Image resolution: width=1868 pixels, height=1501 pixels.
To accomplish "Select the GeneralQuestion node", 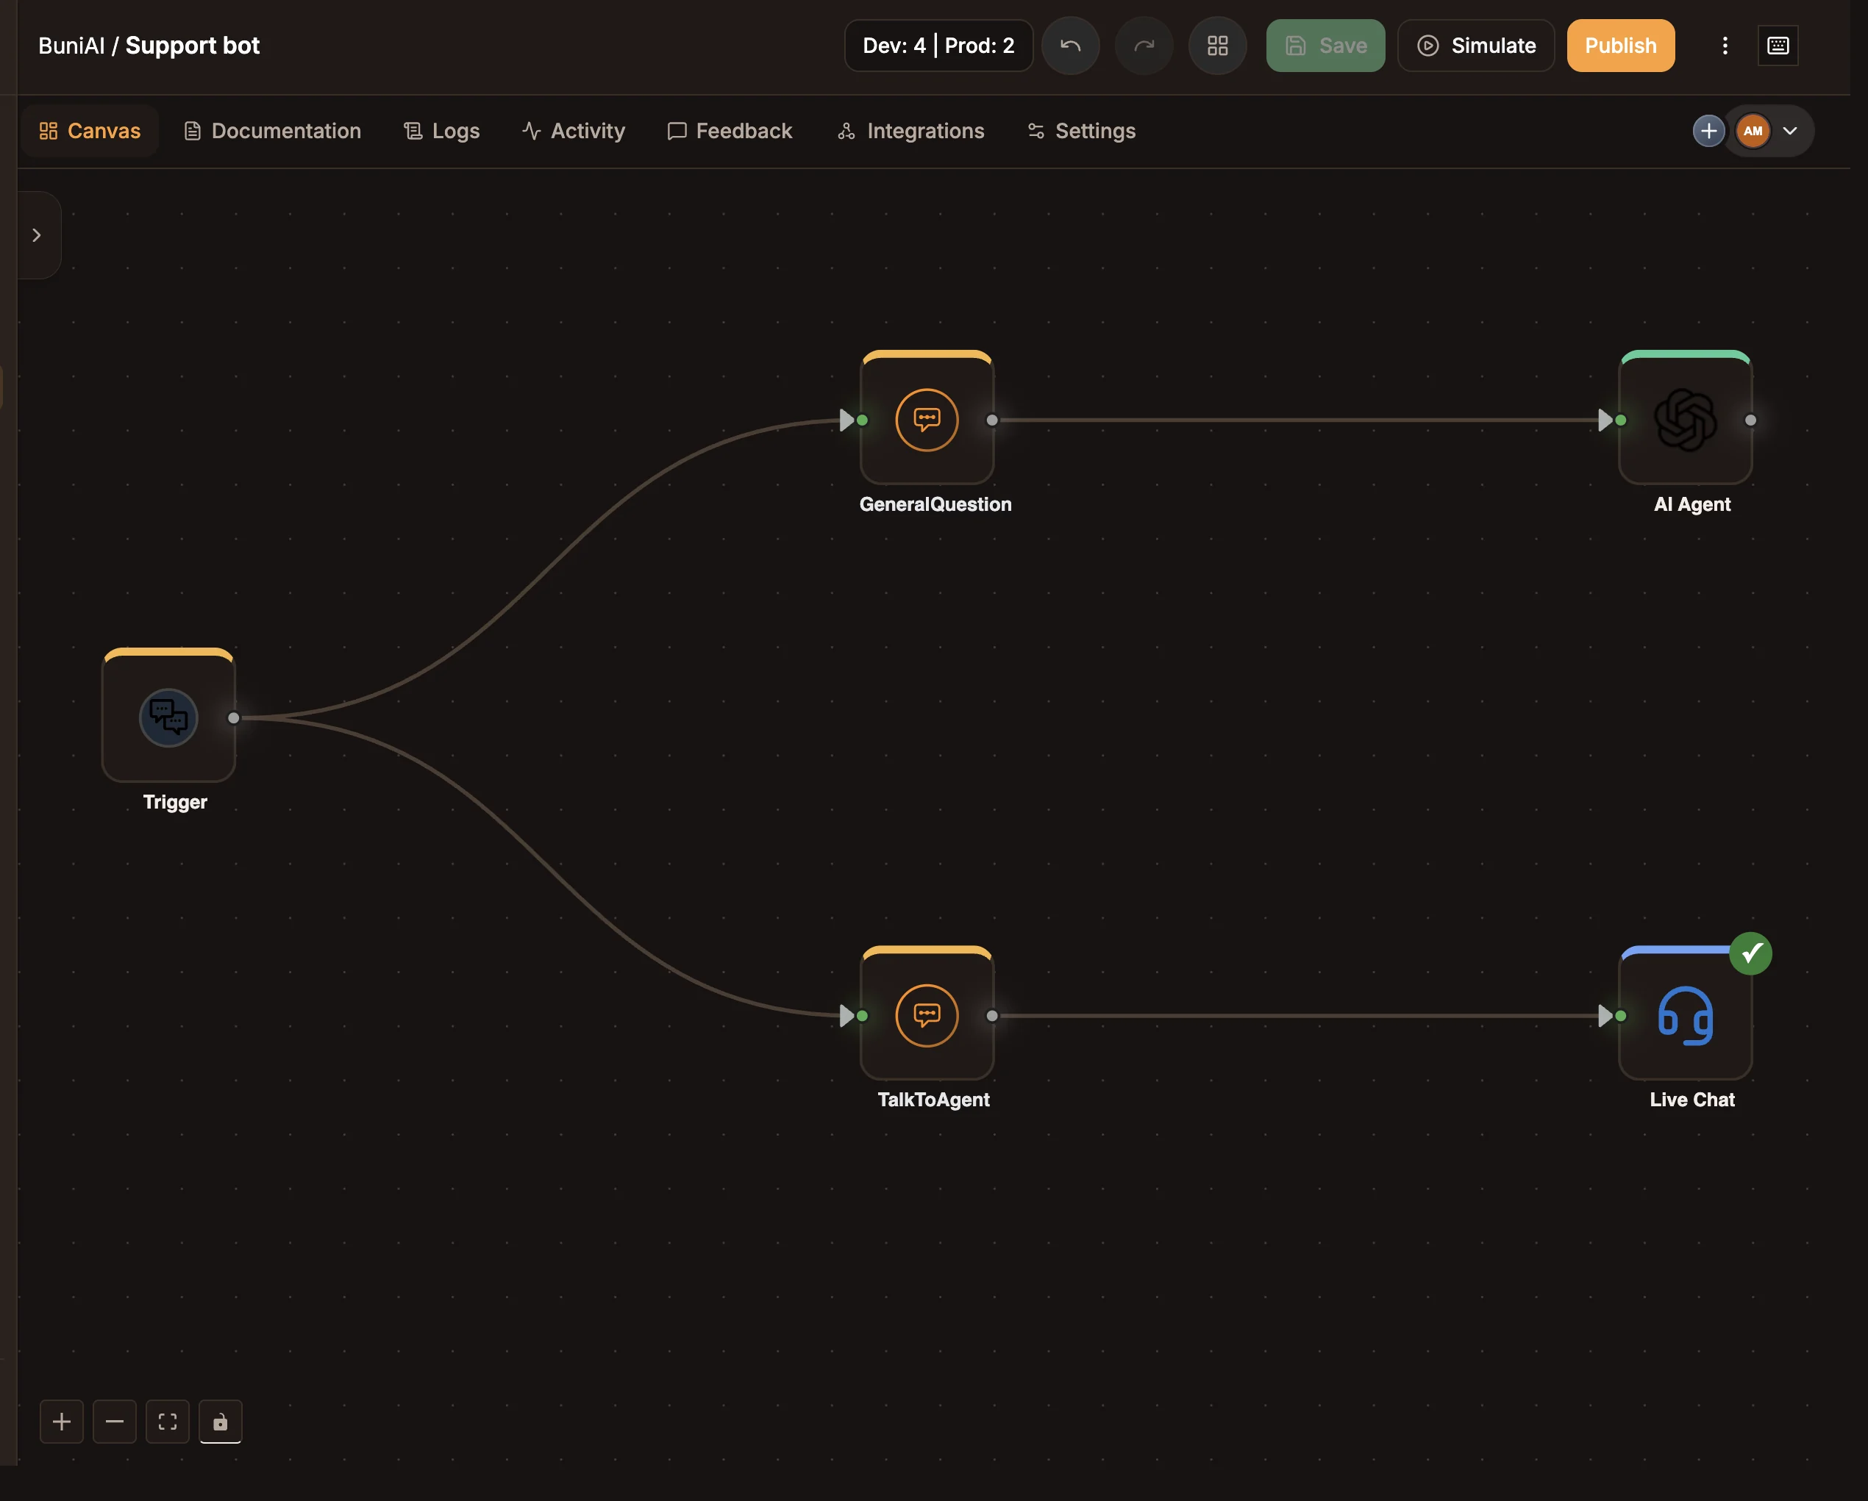I will click(x=926, y=418).
